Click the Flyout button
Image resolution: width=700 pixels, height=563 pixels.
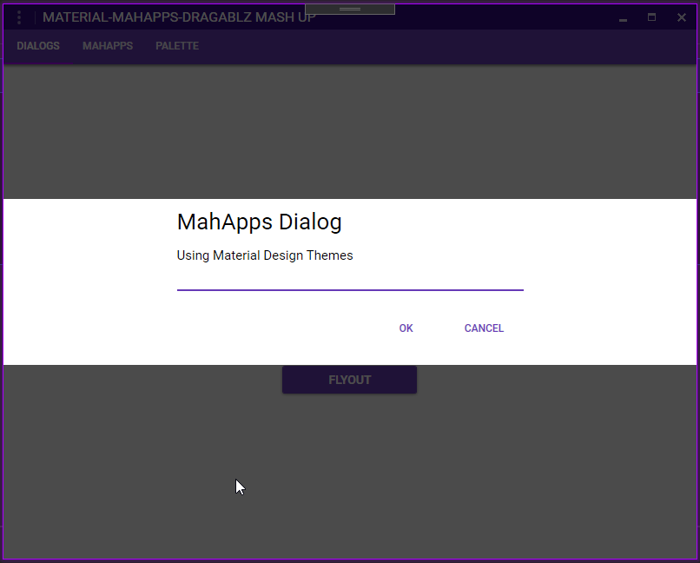click(x=349, y=380)
